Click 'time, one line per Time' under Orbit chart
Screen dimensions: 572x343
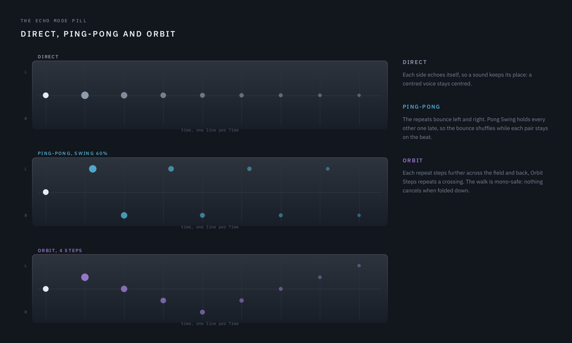click(210, 324)
